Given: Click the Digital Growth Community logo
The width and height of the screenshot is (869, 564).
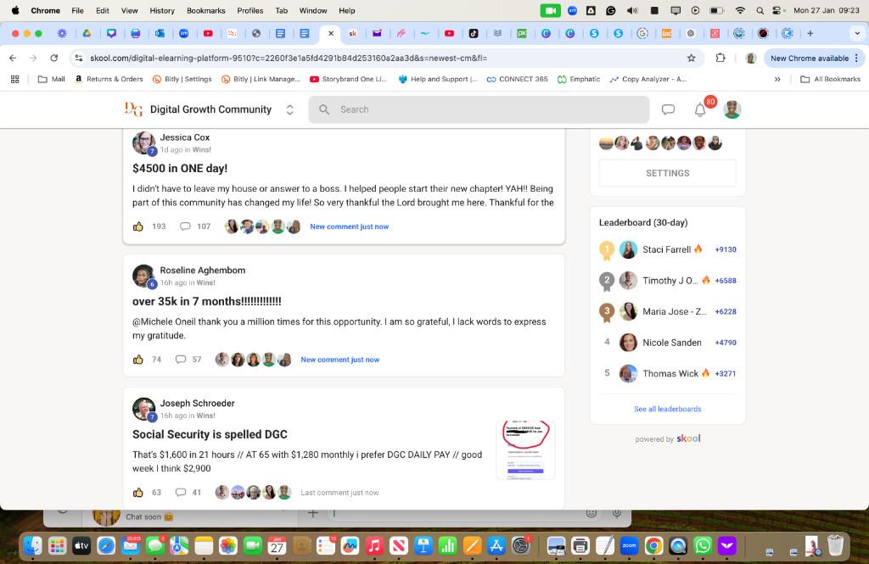Looking at the screenshot, I should 133,109.
